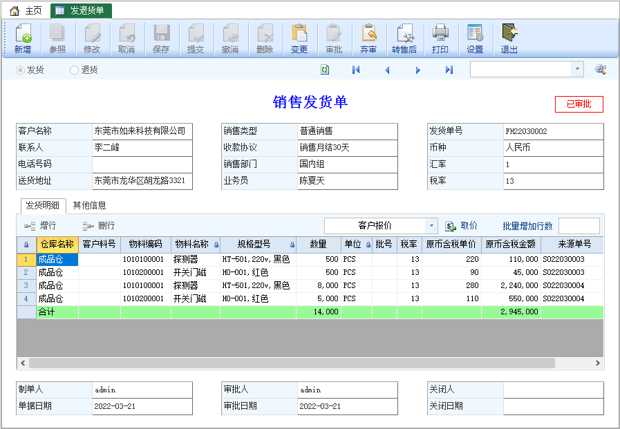This screenshot has height=429, width=620.
Task: Go to the last record
Action: tap(449, 70)
